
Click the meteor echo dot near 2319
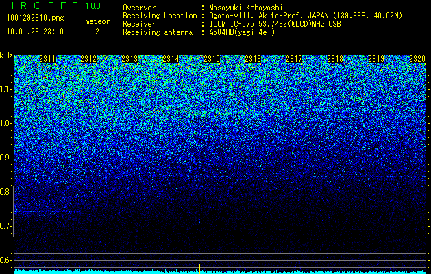378,219
